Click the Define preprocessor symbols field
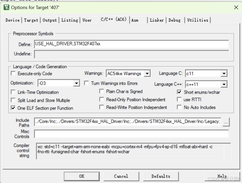The image size is (242, 183). (x=131, y=44)
